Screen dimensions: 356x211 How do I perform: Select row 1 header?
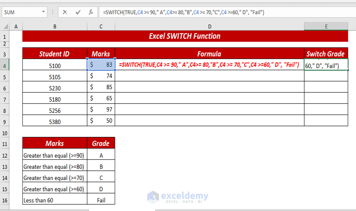(x=5, y=37)
